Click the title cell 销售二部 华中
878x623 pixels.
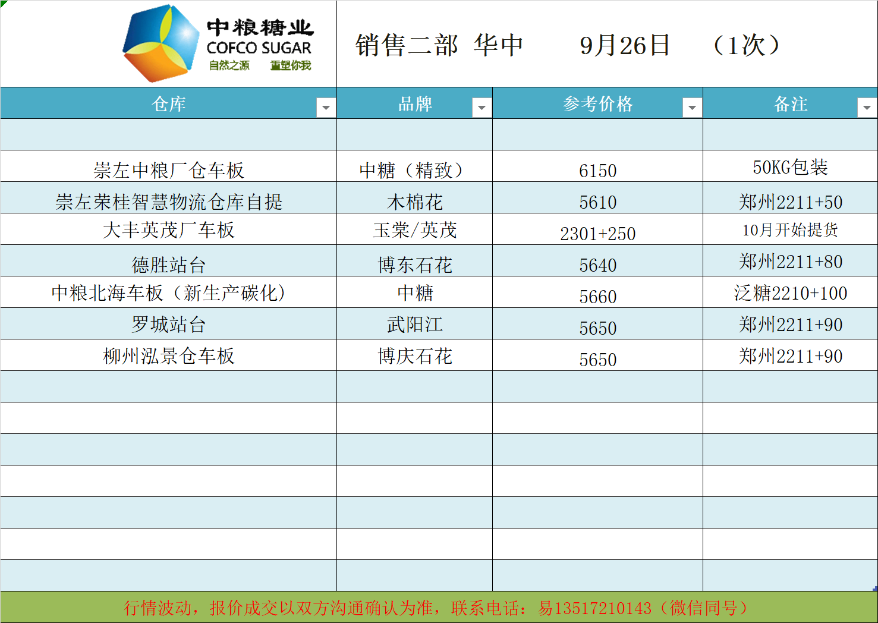439,45
